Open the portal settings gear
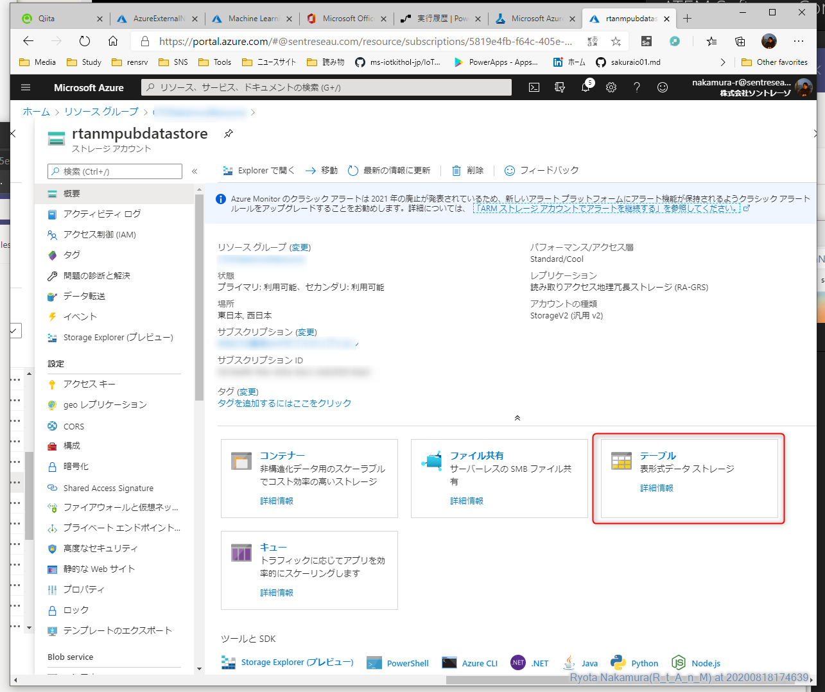Screen dimensions: 825x692 point(611,87)
